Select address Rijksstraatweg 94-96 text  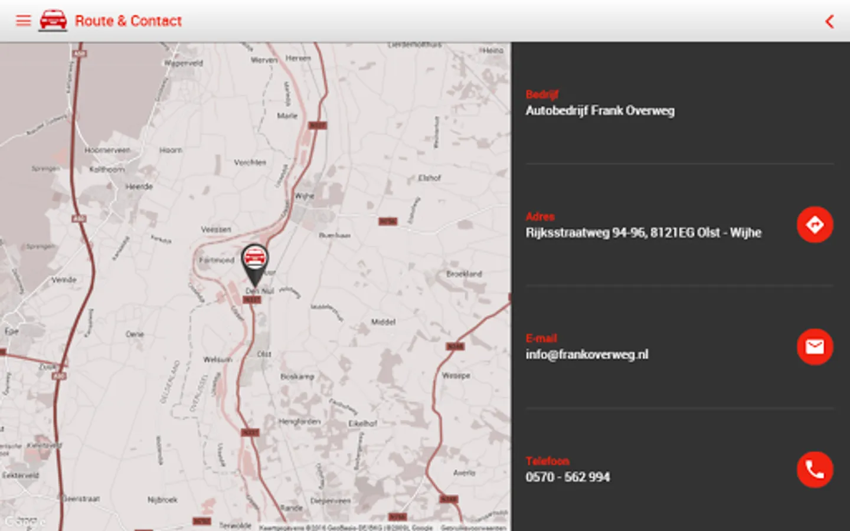[x=643, y=233]
